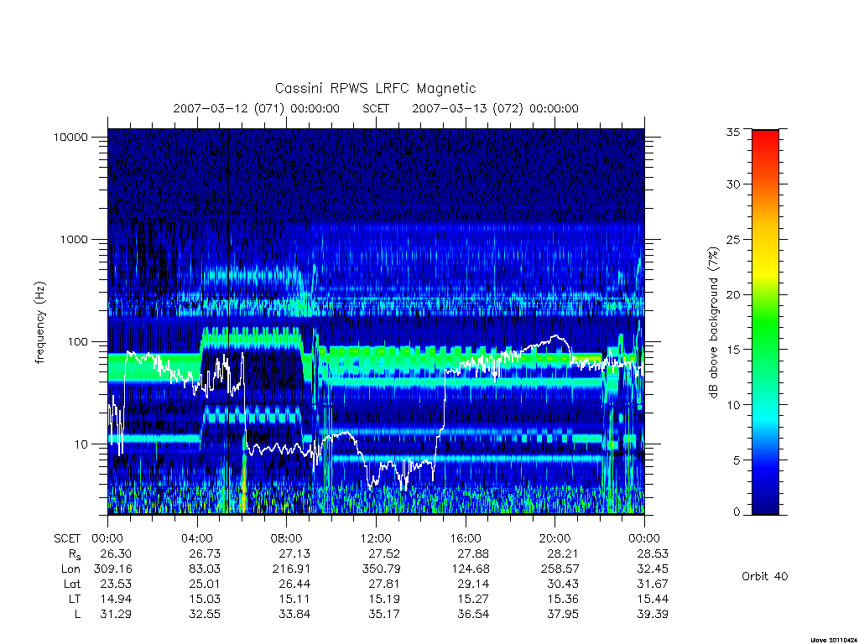Image resolution: width=859 pixels, height=644 pixels.
Task: Click the plot title "Cassini RPWS LRFC Magnetic"
Action: [x=375, y=88]
